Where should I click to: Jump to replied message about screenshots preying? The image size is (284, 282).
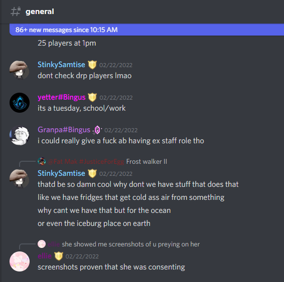(130, 244)
